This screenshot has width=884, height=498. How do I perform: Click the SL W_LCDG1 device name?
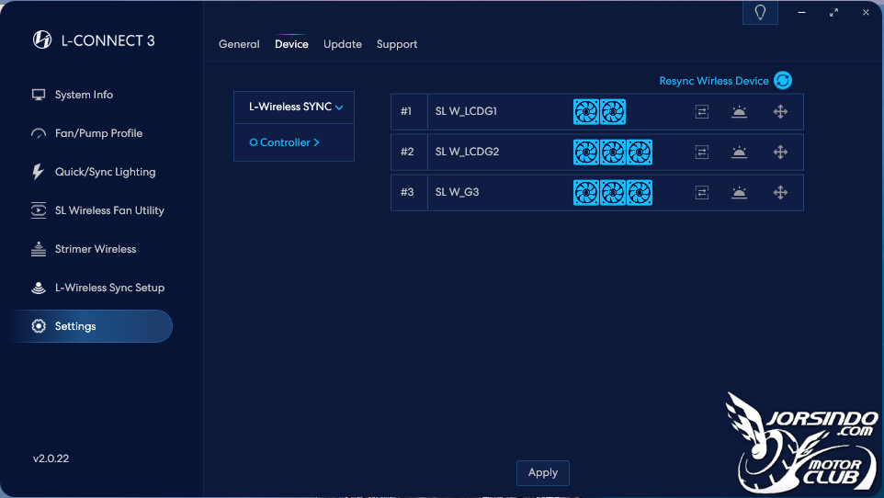point(466,111)
